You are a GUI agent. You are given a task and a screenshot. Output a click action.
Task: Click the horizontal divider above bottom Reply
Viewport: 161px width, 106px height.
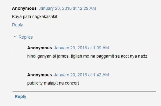[84, 91]
